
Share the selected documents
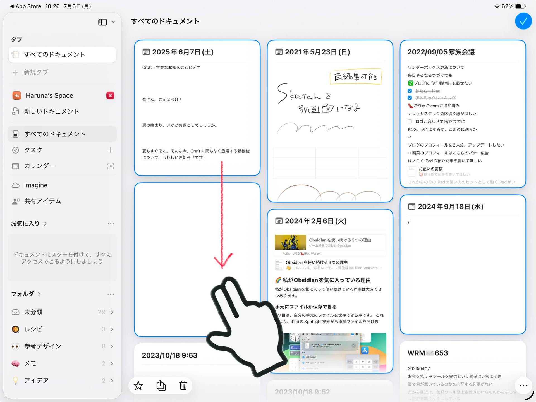coord(161,385)
